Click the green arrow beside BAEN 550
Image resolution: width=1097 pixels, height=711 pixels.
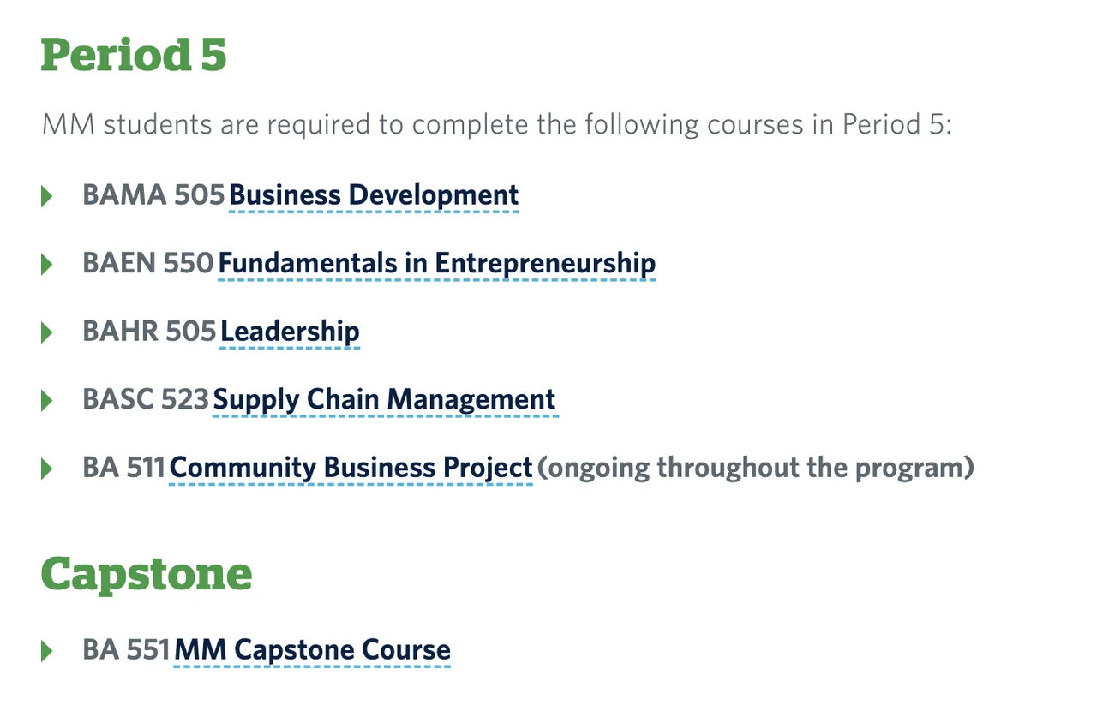pos(47,264)
